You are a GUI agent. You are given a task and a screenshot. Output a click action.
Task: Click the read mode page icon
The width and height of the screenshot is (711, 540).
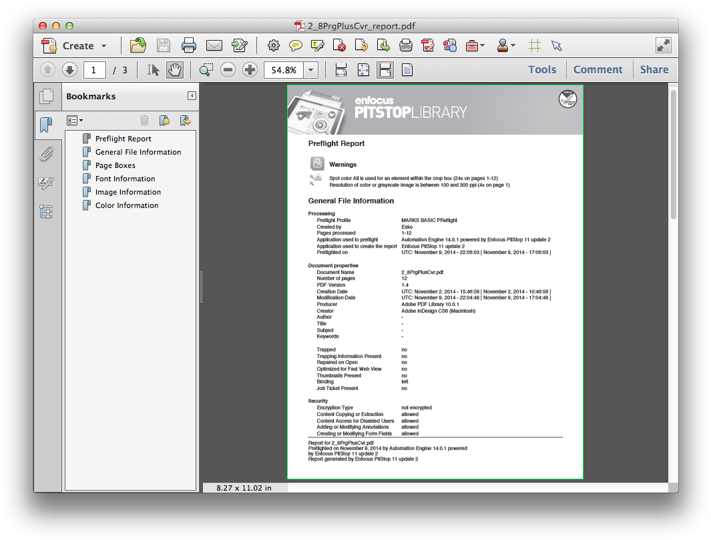pyautogui.click(x=407, y=70)
